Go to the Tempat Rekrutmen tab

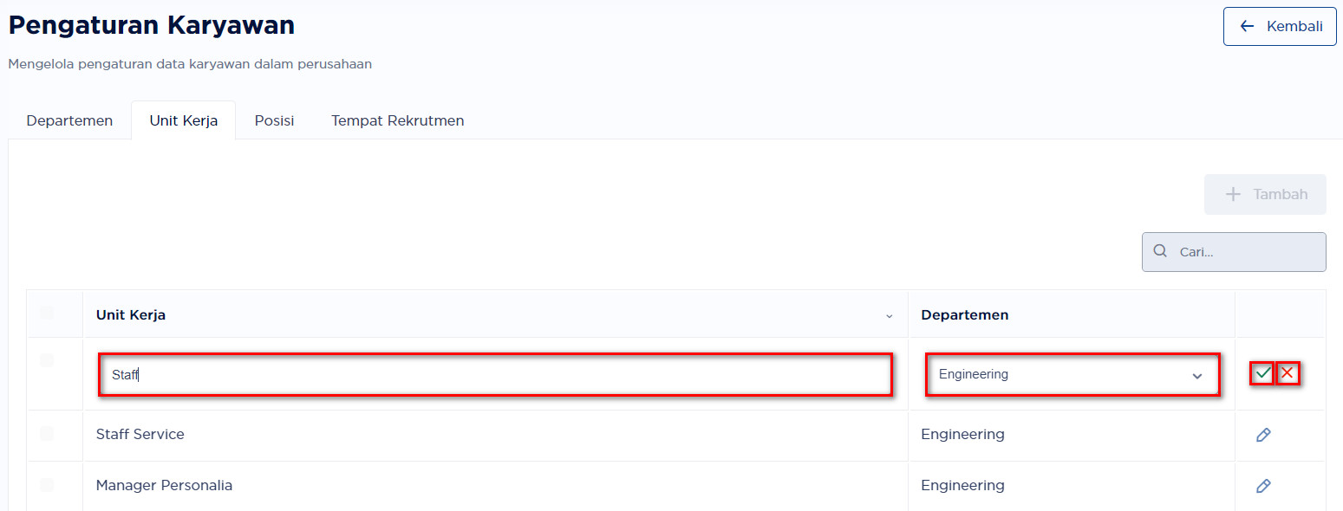pyautogui.click(x=397, y=120)
